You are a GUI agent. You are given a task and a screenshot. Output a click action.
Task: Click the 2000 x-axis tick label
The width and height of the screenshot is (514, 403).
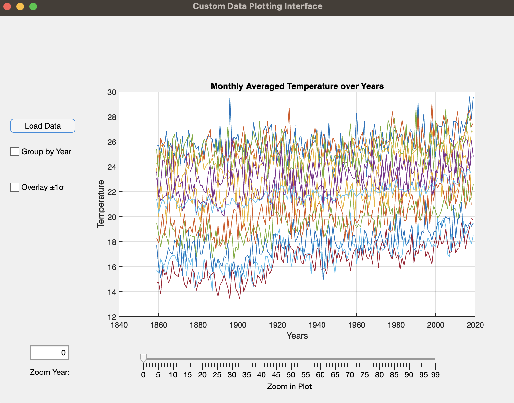coord(435,325)
